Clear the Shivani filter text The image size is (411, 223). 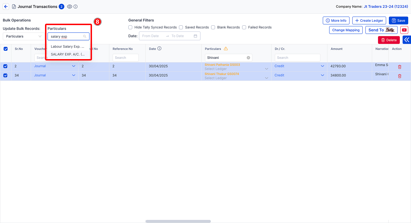coord(248,58)
